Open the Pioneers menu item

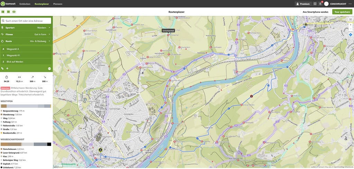(58, 4)
